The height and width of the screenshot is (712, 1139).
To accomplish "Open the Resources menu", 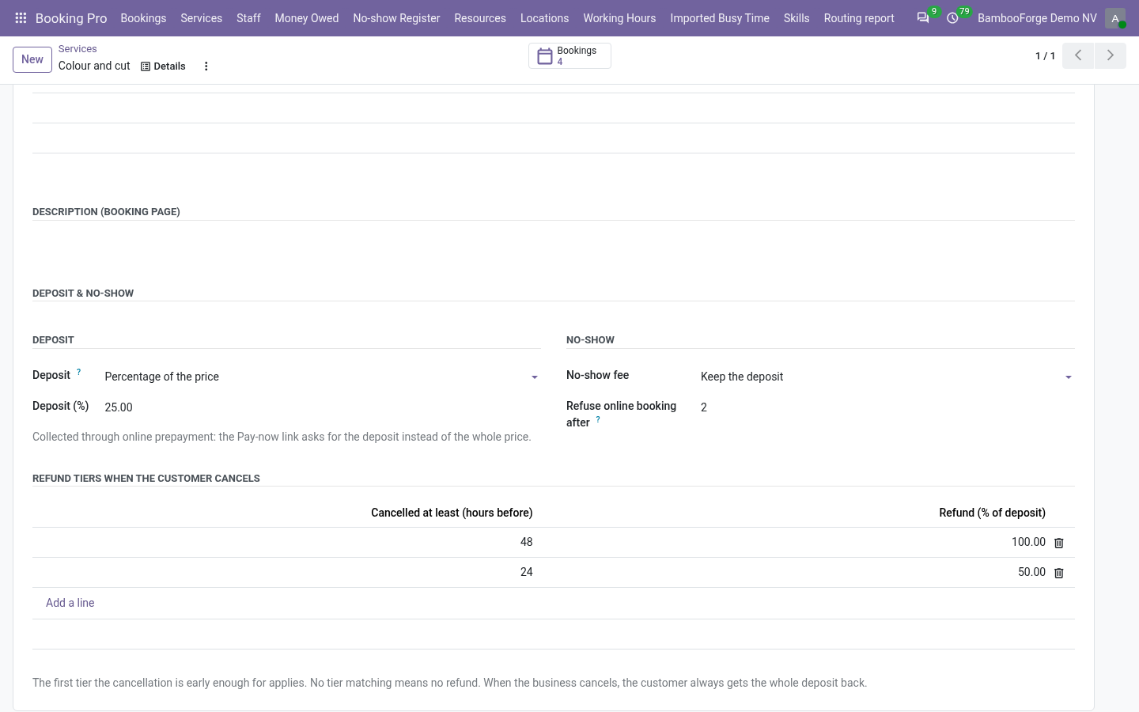I will coord(480,18).
